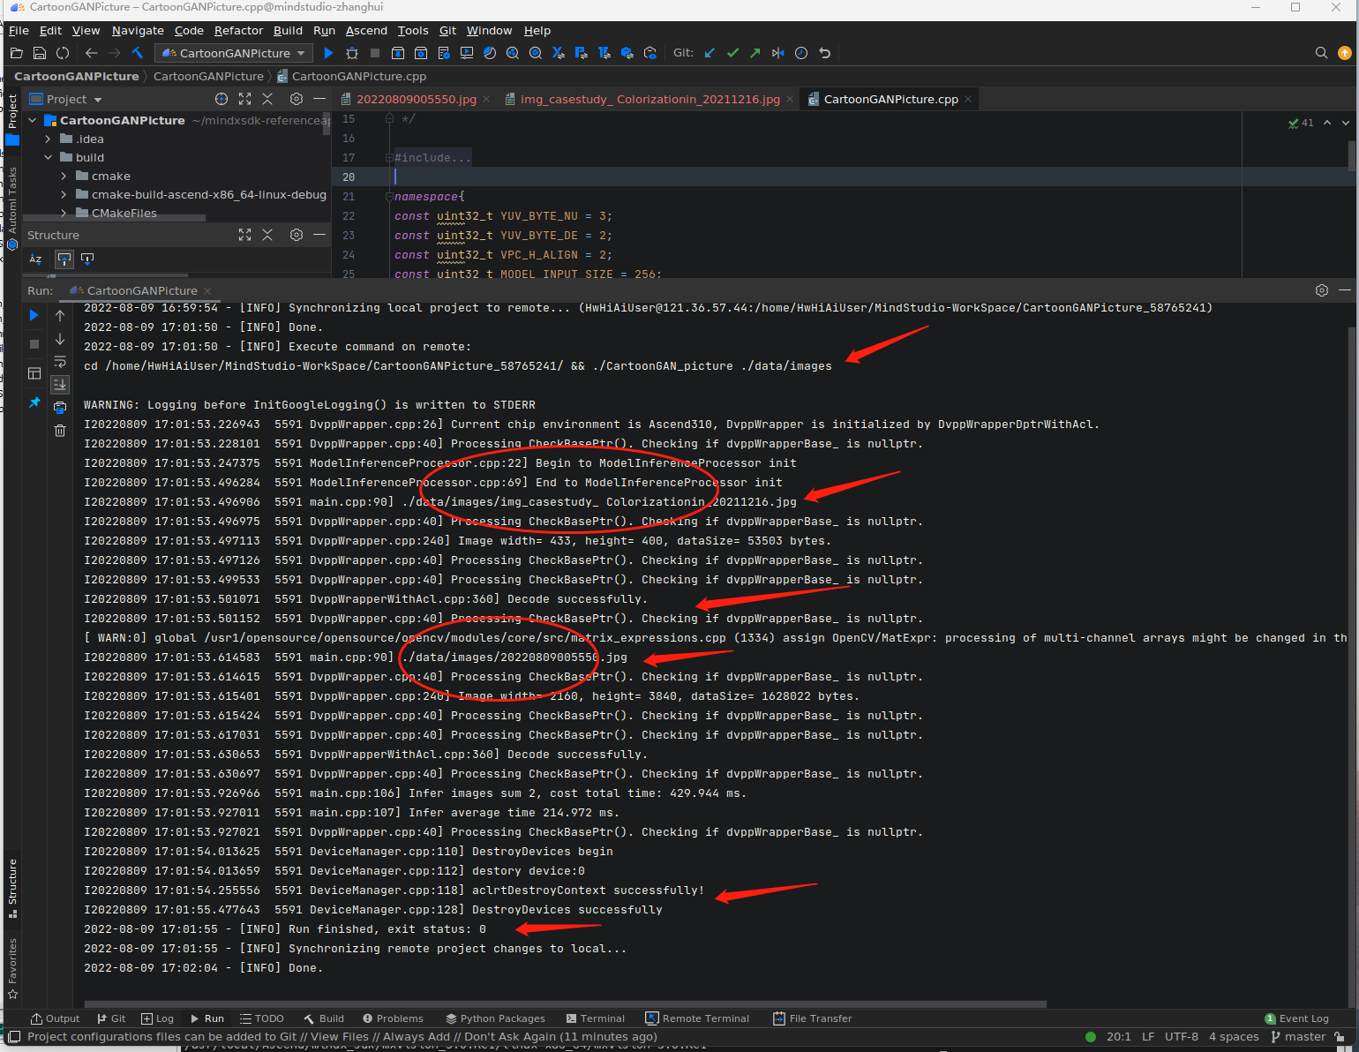Open the File Transfer tool window

click(813, 1018)
